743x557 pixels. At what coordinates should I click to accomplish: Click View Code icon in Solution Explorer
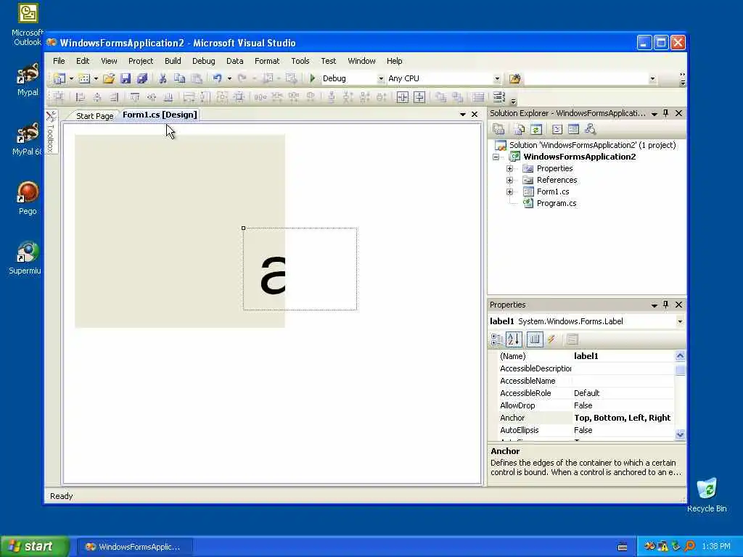[x=557, y=129]
